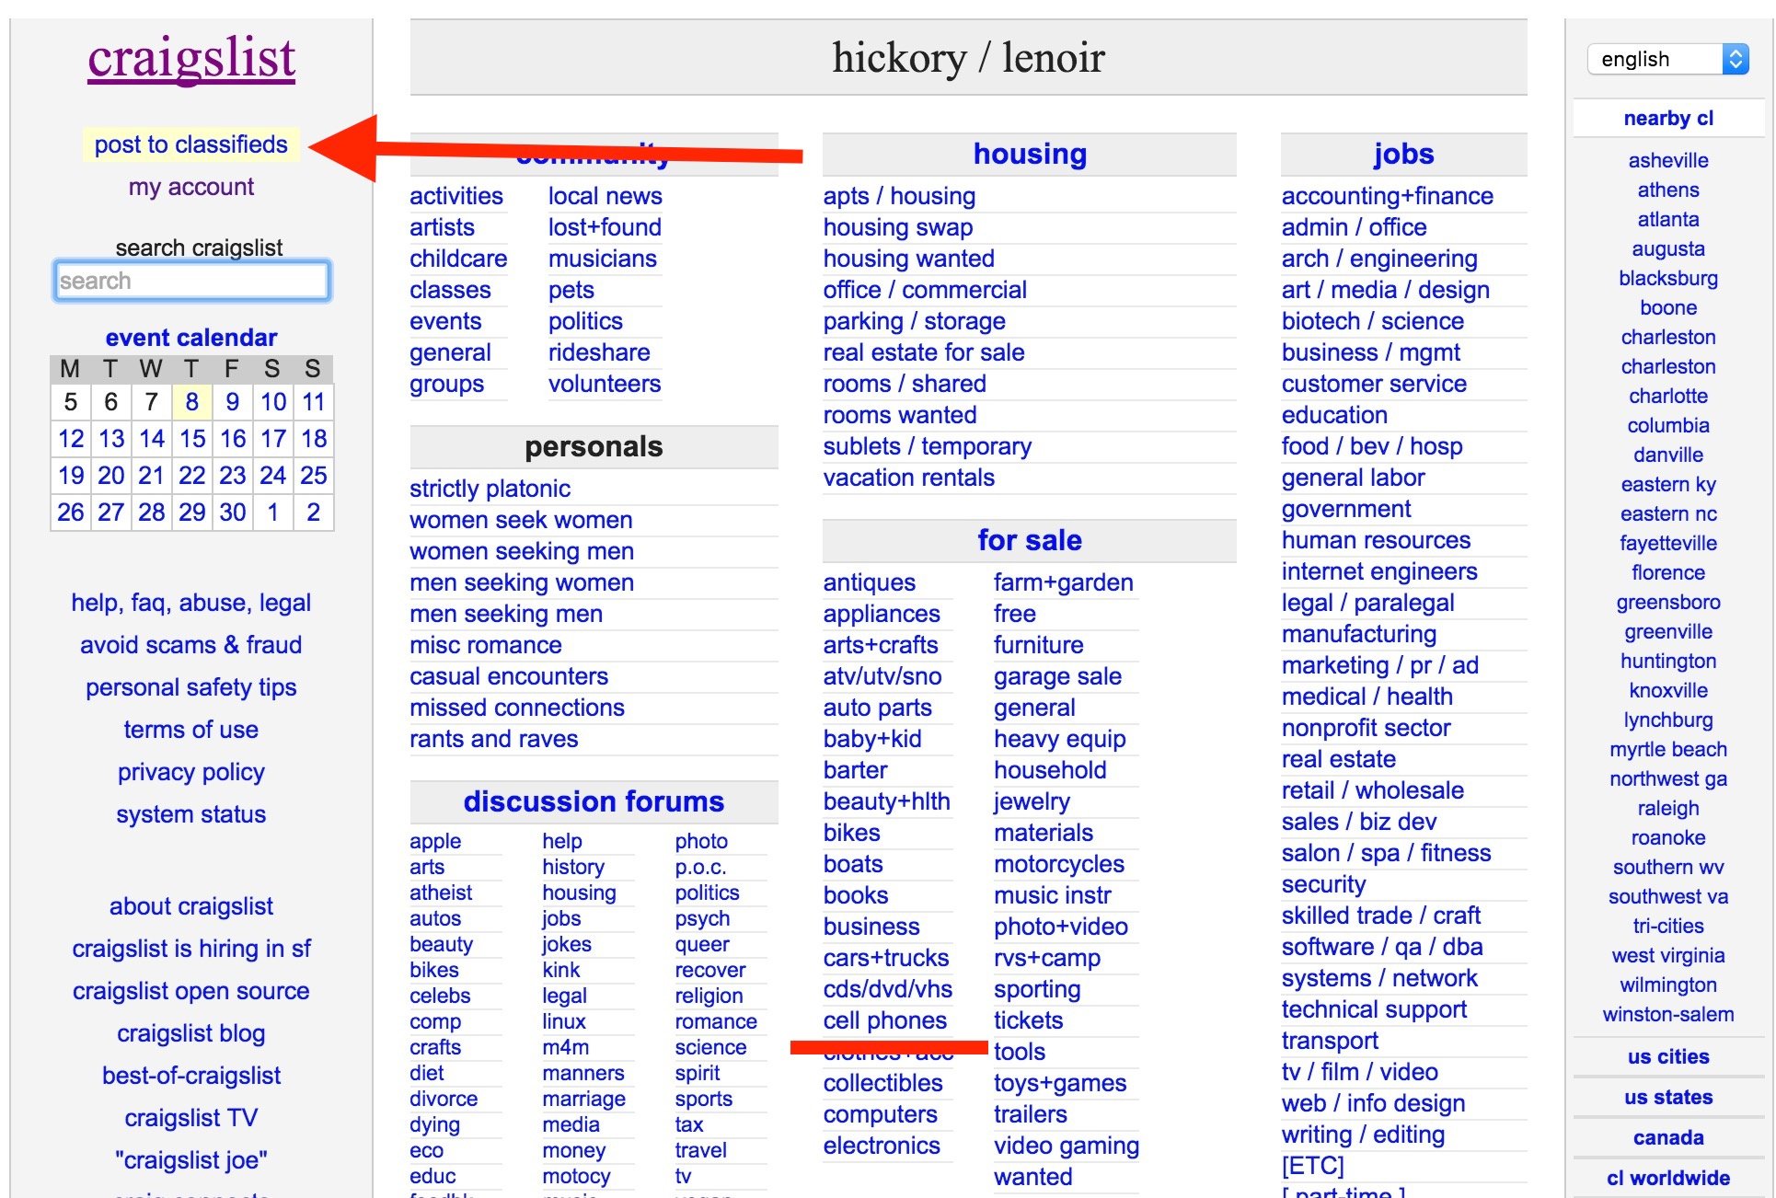1776x1198 pixels.
Task: Open apts / housing listings
Action: click(899, 196)
